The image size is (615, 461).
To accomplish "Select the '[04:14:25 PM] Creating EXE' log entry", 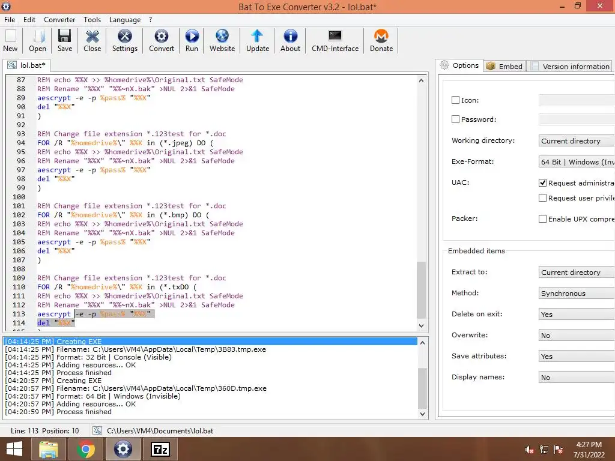I will (x=211, y=342).
